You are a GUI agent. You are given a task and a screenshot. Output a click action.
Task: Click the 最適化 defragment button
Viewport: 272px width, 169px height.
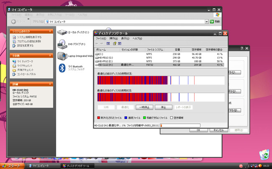pos(125,107)
